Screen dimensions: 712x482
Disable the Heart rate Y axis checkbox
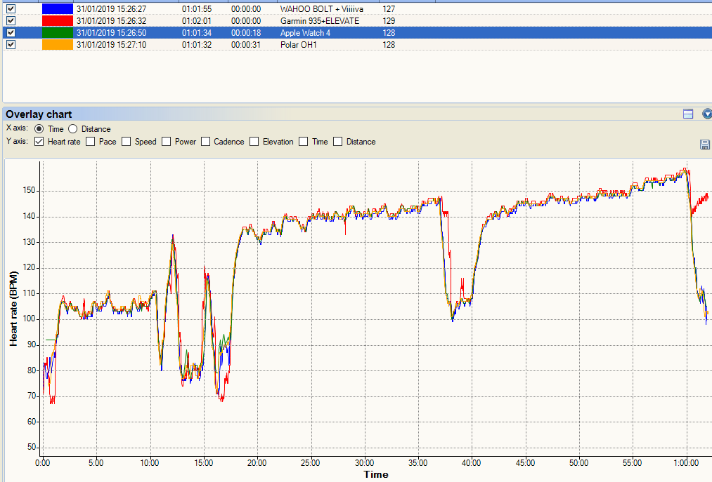coord(39,142)
